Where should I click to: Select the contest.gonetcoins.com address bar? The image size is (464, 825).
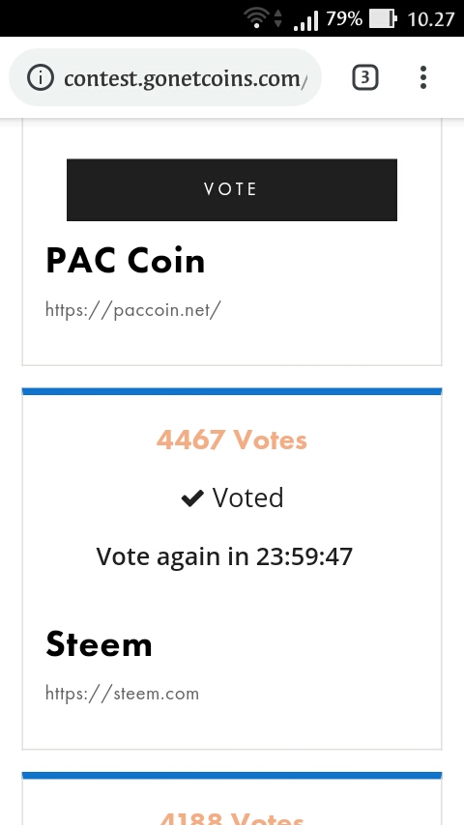165,78
